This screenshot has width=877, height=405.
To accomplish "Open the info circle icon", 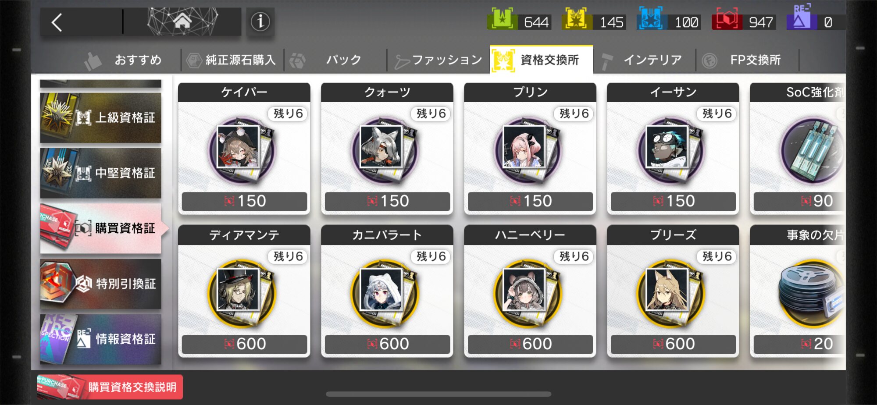I will click(260, 21).
